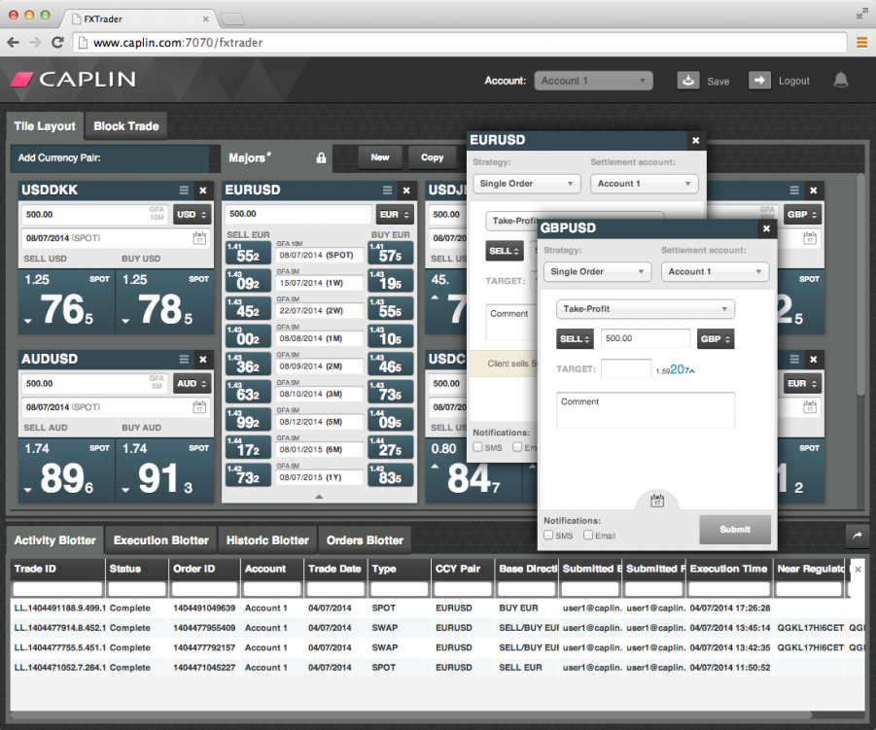Click the blotter pop-out arrow icon
Screen dimensions: 876x730
click(857, 536)
